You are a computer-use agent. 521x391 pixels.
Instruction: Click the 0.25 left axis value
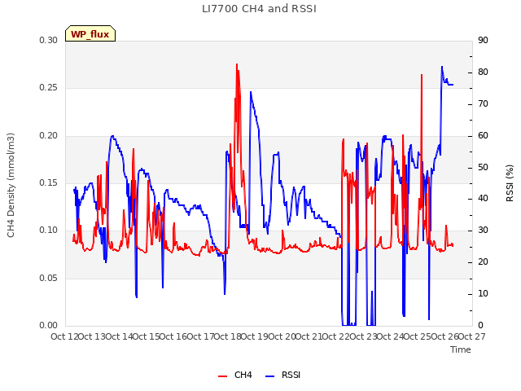click(49, 88)
